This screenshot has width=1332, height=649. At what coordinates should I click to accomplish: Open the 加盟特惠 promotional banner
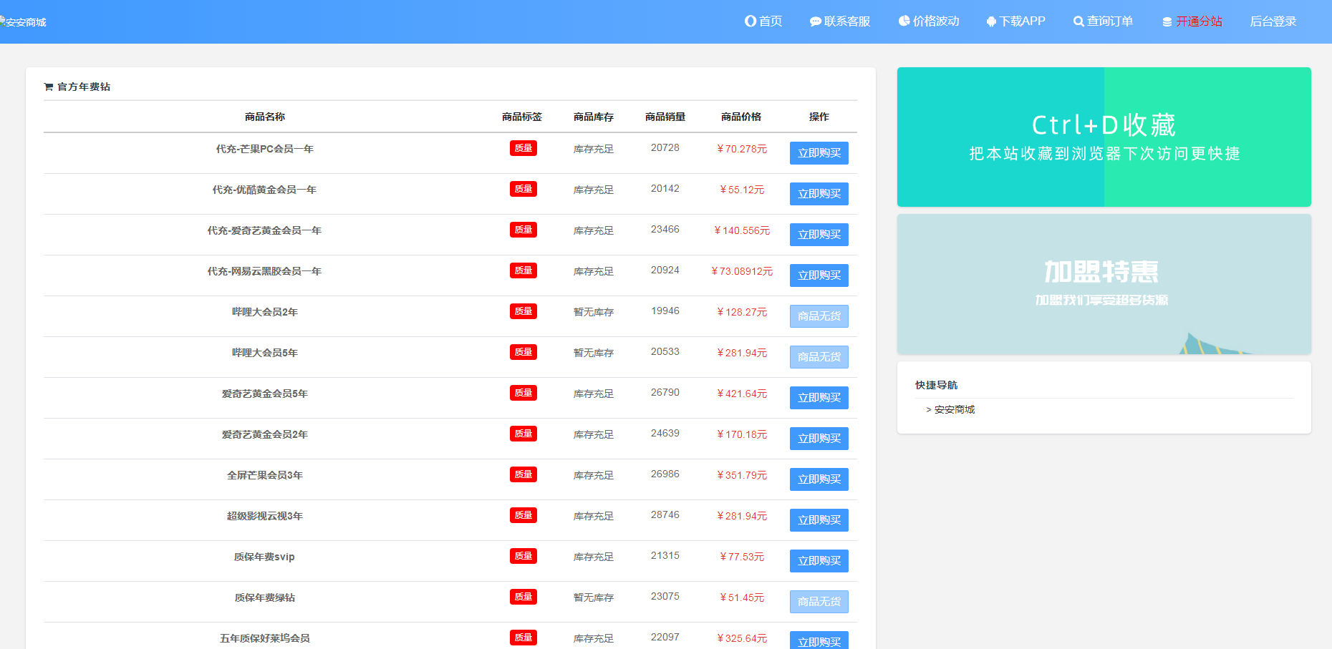pos(1104,284)
